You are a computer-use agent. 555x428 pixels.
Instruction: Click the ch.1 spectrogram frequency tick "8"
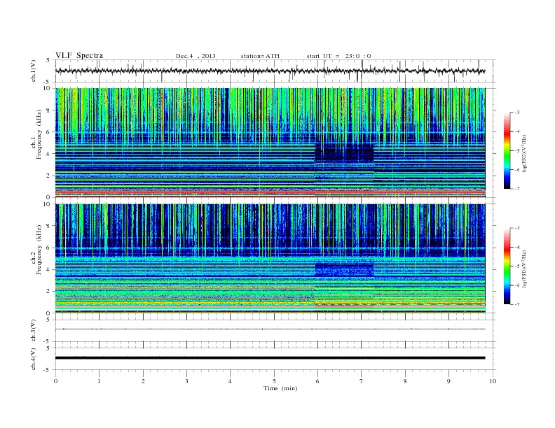48,110
